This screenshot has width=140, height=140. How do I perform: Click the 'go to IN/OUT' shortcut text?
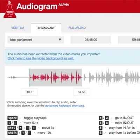click(124, 118)
